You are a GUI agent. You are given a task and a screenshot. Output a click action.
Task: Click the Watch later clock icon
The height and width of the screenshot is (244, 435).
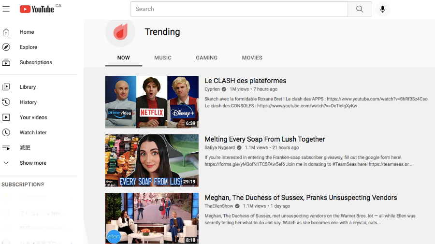[x=6, y=132]
